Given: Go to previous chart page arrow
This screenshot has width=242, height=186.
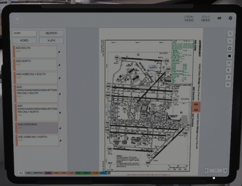Looking at the screenshot, I should click(207, 171).
